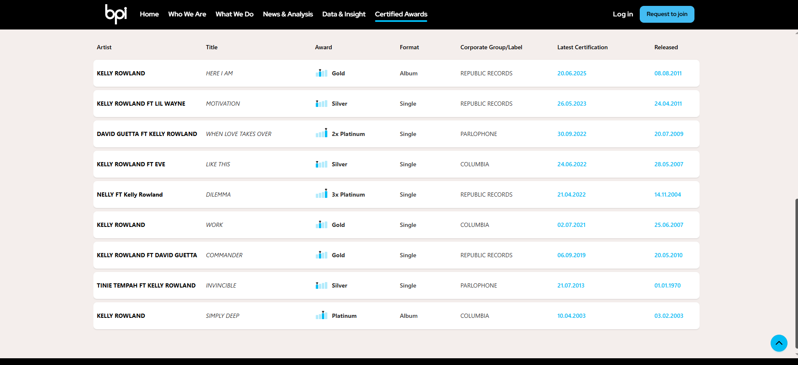798x365 pixels.
Task: Select the MOTIVATION title
Action: click(223, 104)
